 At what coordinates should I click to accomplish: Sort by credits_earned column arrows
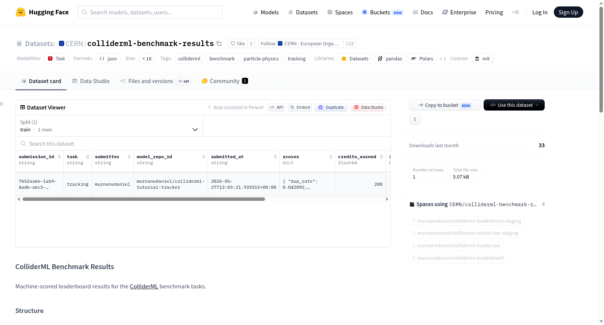tap(381, 157)
